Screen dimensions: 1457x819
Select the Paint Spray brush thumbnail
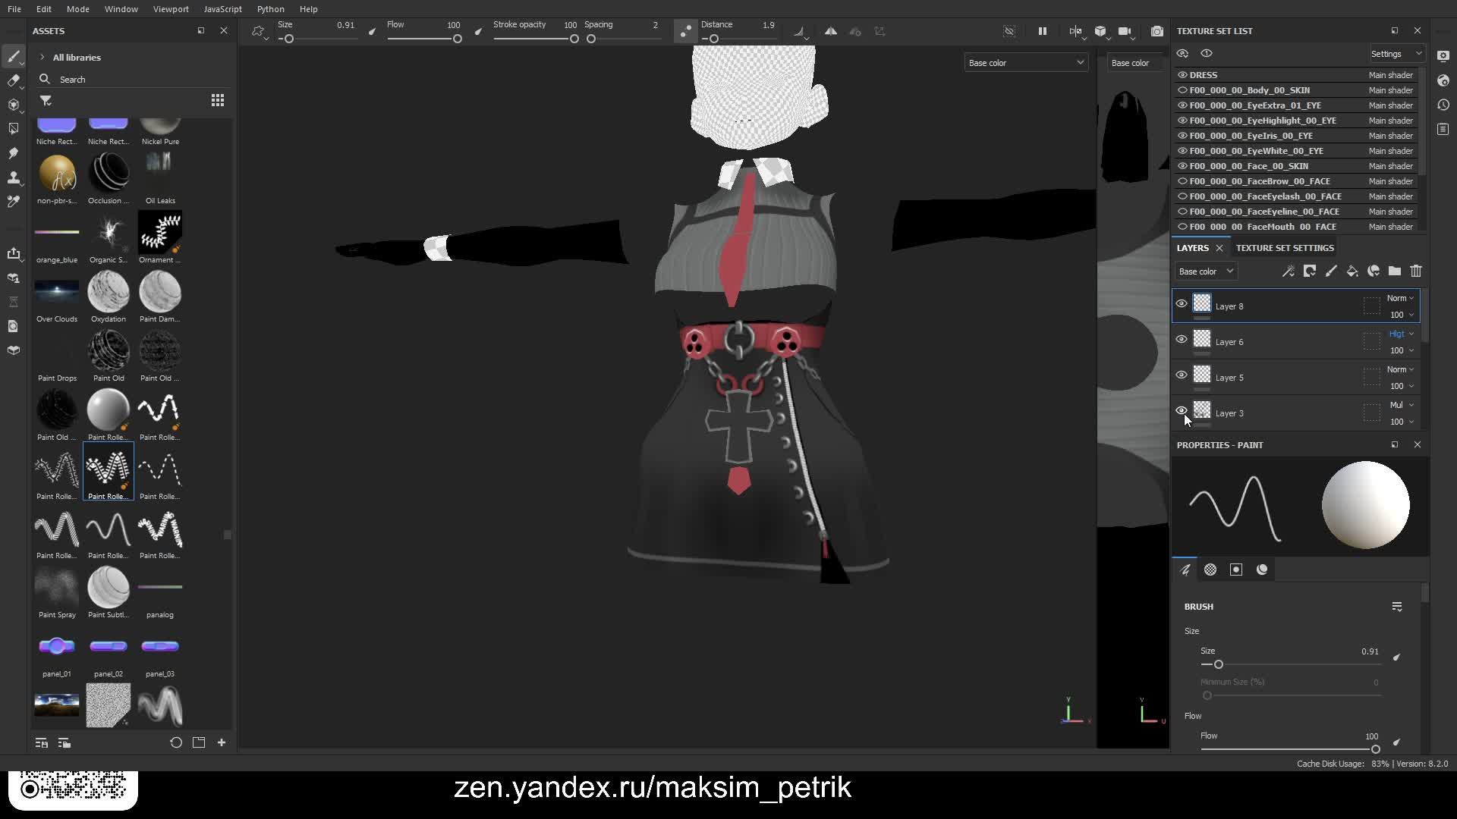57,588
